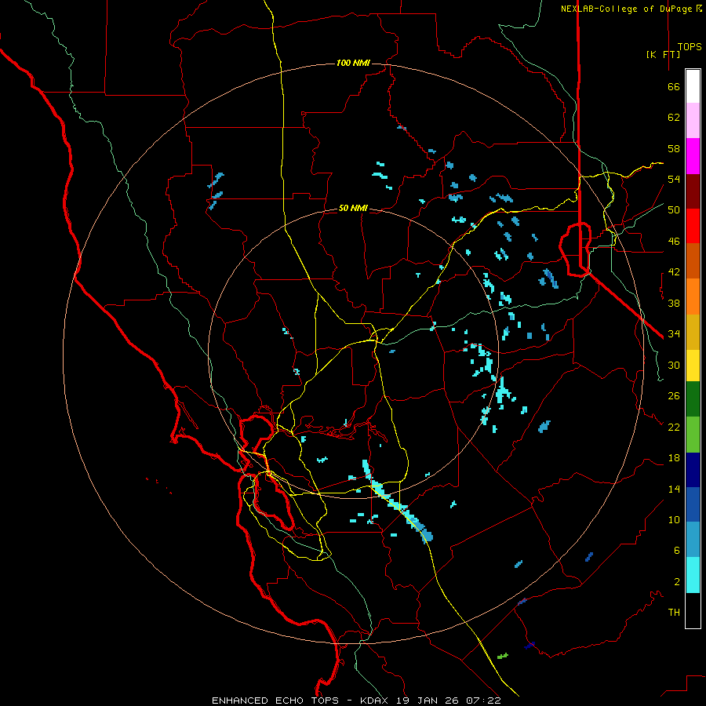Image resolution: width=706 pixels, height=706 pixels.
Task: Click the 14 legend value
Action: pos(674,489)
